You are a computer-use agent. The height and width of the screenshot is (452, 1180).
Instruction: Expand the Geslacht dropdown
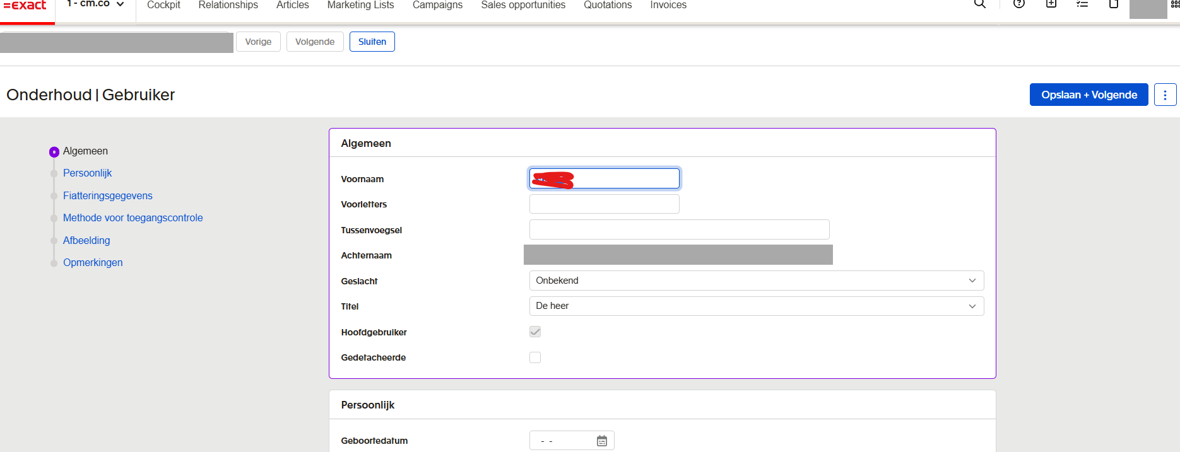[x=757, y=281]
